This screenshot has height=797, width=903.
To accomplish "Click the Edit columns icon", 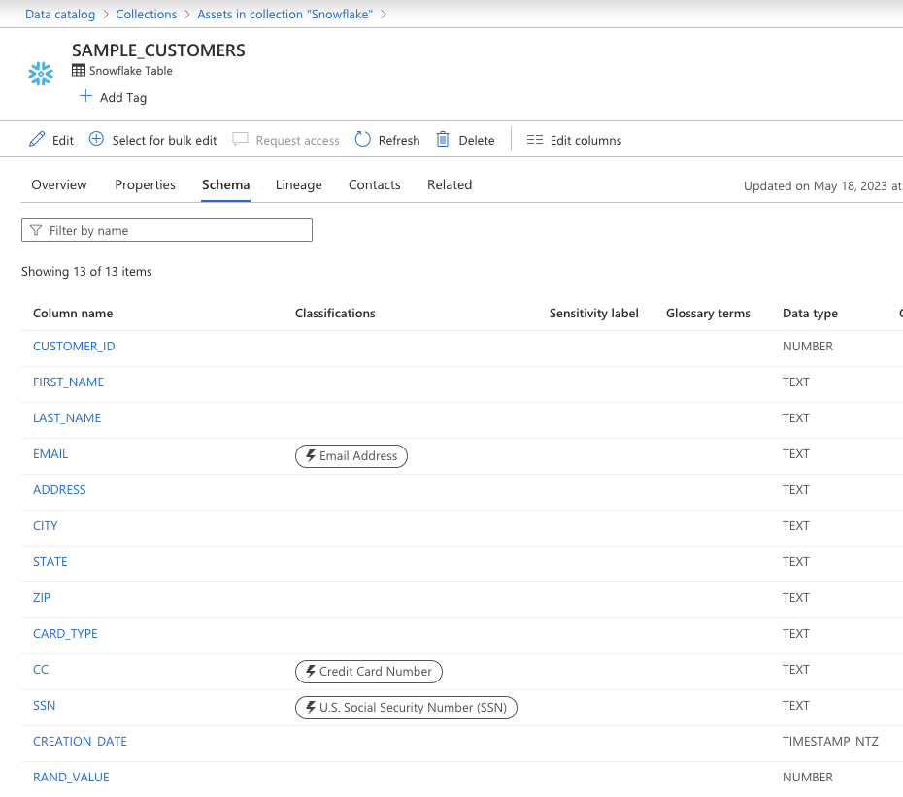I will pos(535,140).
